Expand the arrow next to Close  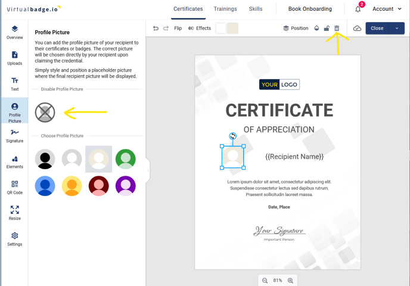pyautogui.click(x=397, y=28)
